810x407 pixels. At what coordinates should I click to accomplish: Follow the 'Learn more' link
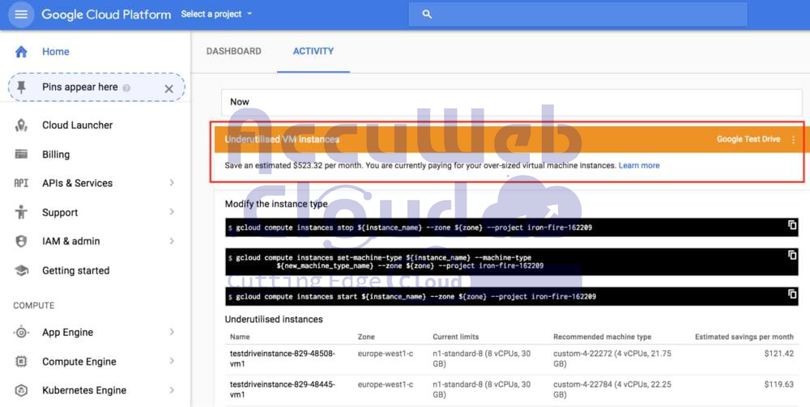point(639,166)
